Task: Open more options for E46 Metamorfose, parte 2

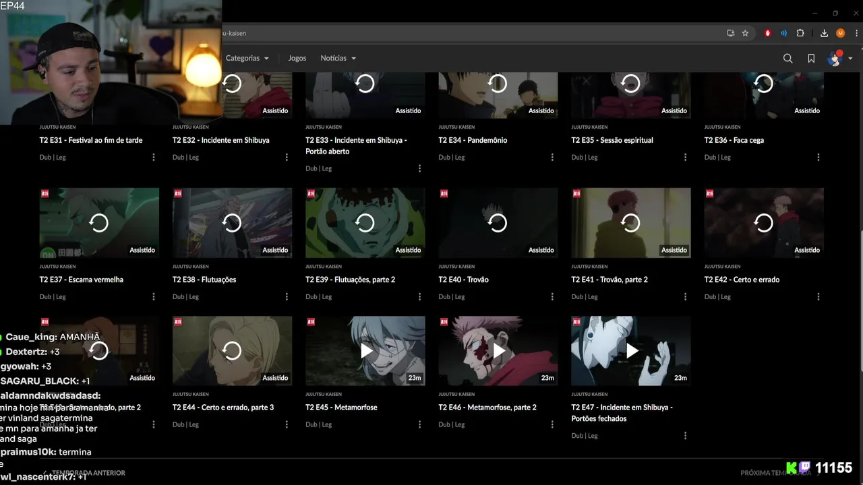Action: tap(552, 424)
